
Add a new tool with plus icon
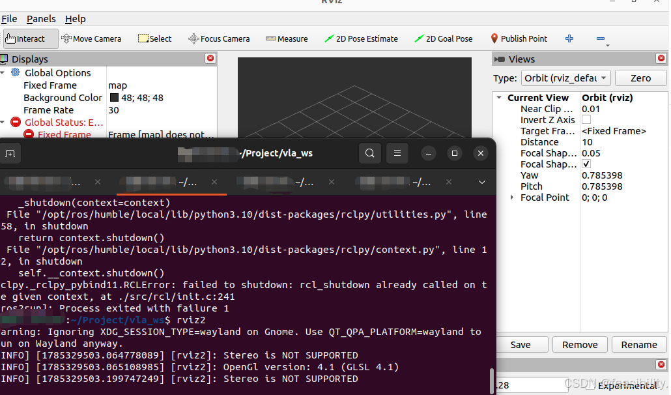click(x=569, y=38)
